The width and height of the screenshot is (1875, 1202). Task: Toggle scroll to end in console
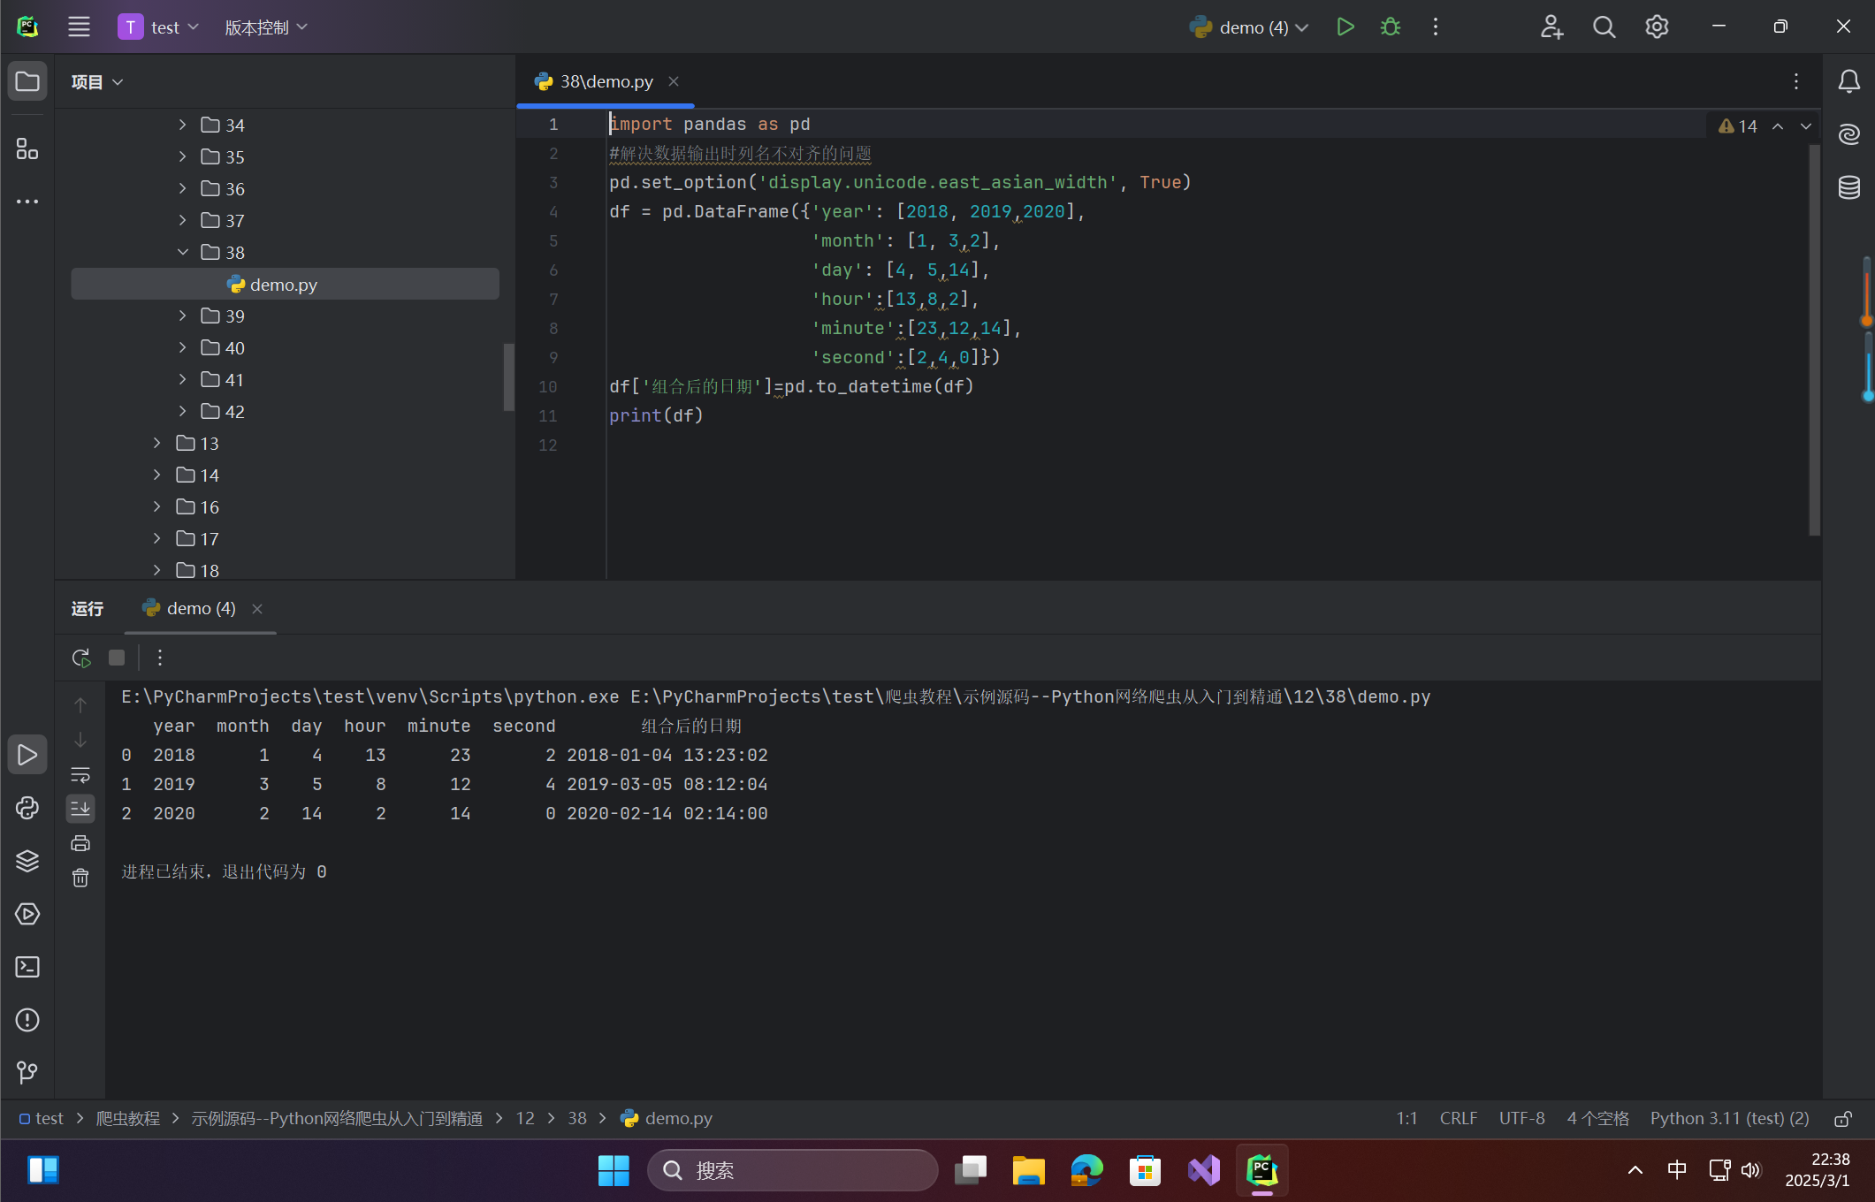80,808
